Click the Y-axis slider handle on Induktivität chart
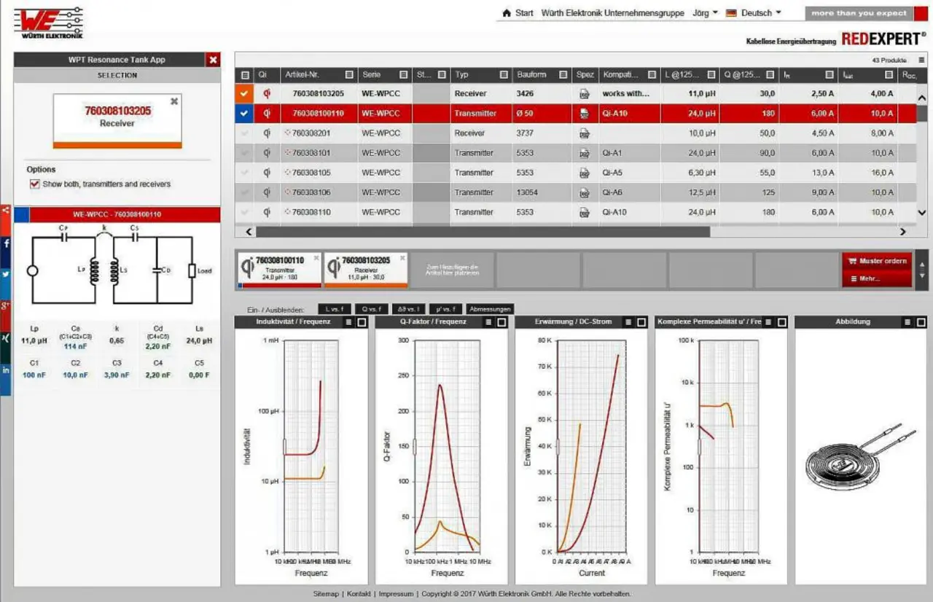Image resolution: width=933 pixels, height=602 pixels. click(284, 447)
